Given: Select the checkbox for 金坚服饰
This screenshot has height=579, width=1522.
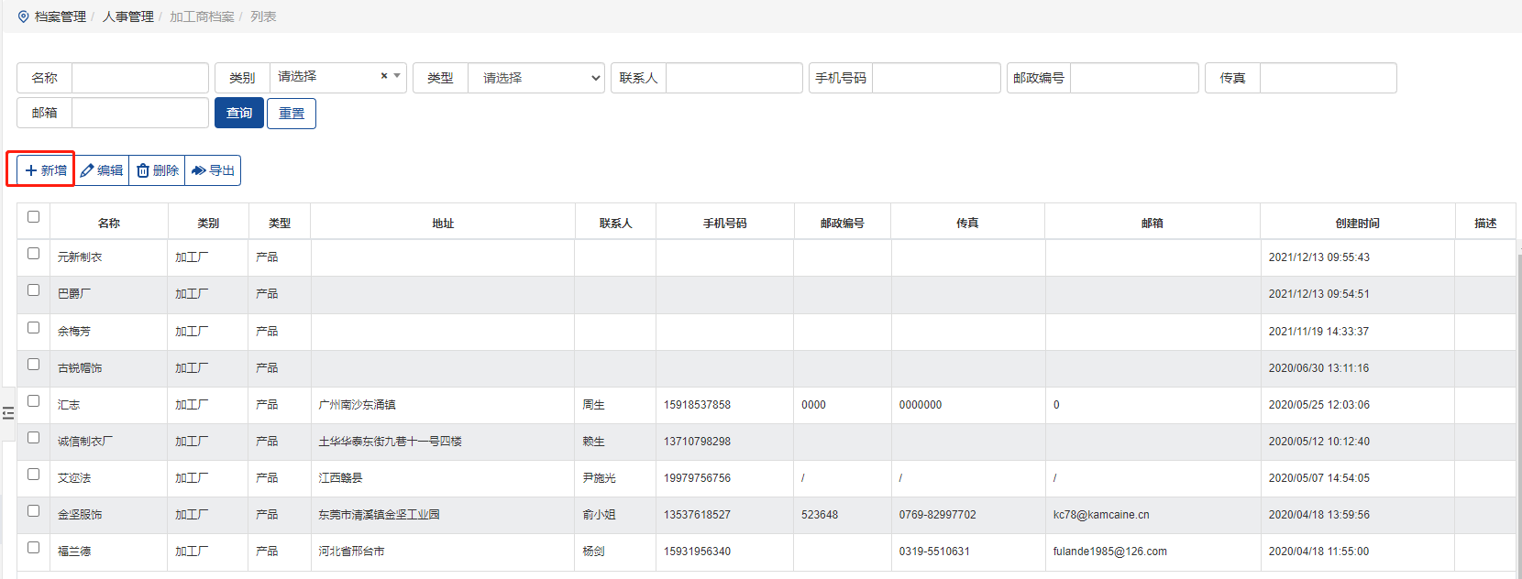Looking at the screenshot, I should tap(34, 511).
